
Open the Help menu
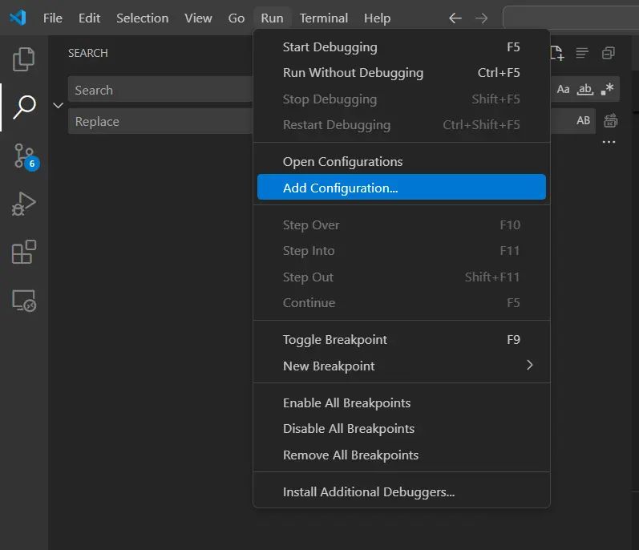[377, 18]
